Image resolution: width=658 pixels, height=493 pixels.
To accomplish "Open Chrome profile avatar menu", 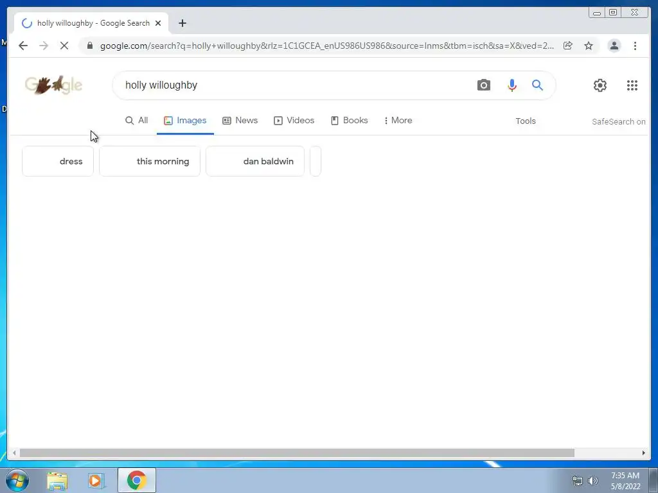I will pyautogui.click(x=614, y=46).
